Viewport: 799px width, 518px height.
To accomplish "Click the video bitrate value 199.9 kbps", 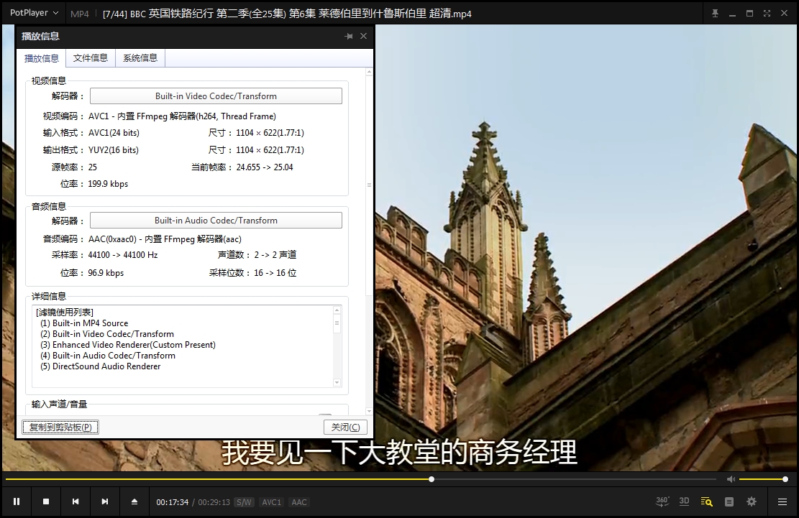I will pyautogui.click(x=108, y=184).
